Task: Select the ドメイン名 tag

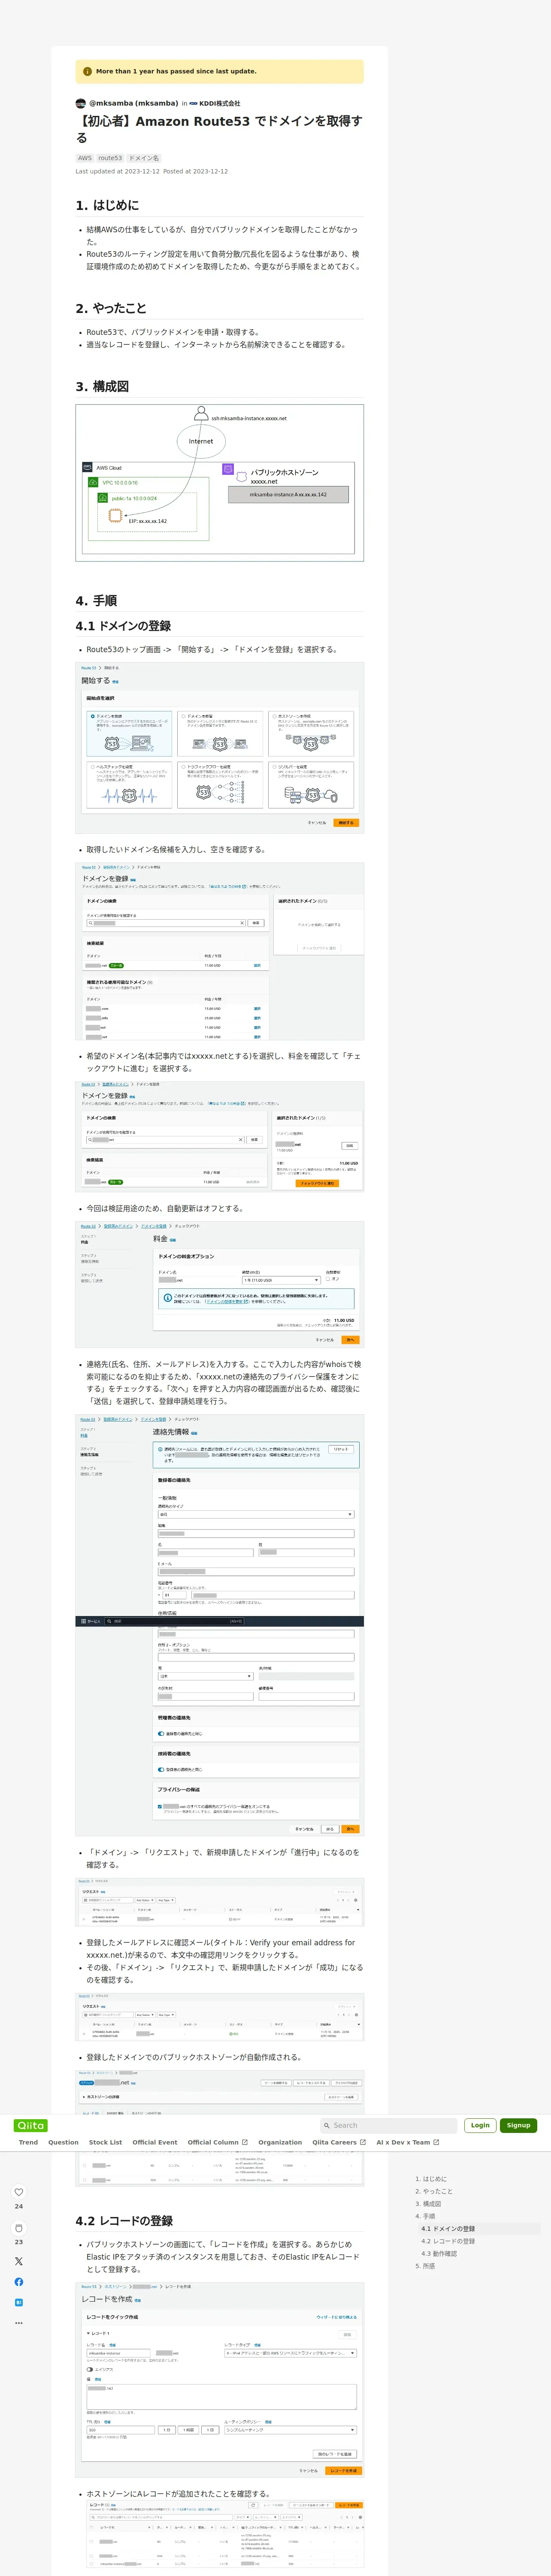Action: pos(144,158)
